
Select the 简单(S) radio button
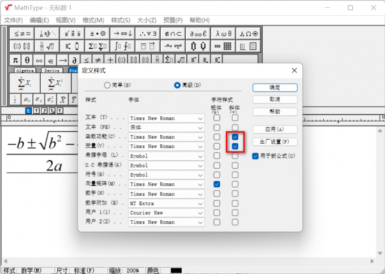pos(107,85)
